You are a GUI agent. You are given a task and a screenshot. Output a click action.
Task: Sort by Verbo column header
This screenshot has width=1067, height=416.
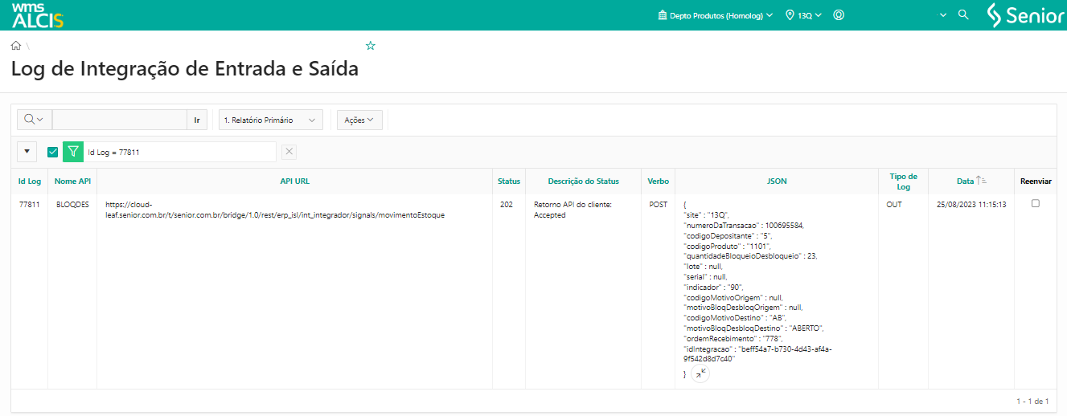(x=658, y=181)
